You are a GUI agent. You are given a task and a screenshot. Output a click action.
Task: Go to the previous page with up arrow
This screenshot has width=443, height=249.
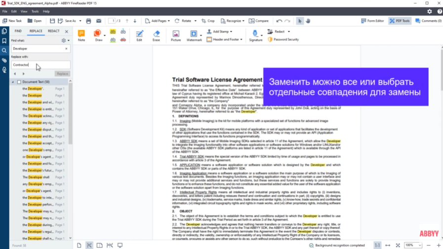click(x=127, y=21)
